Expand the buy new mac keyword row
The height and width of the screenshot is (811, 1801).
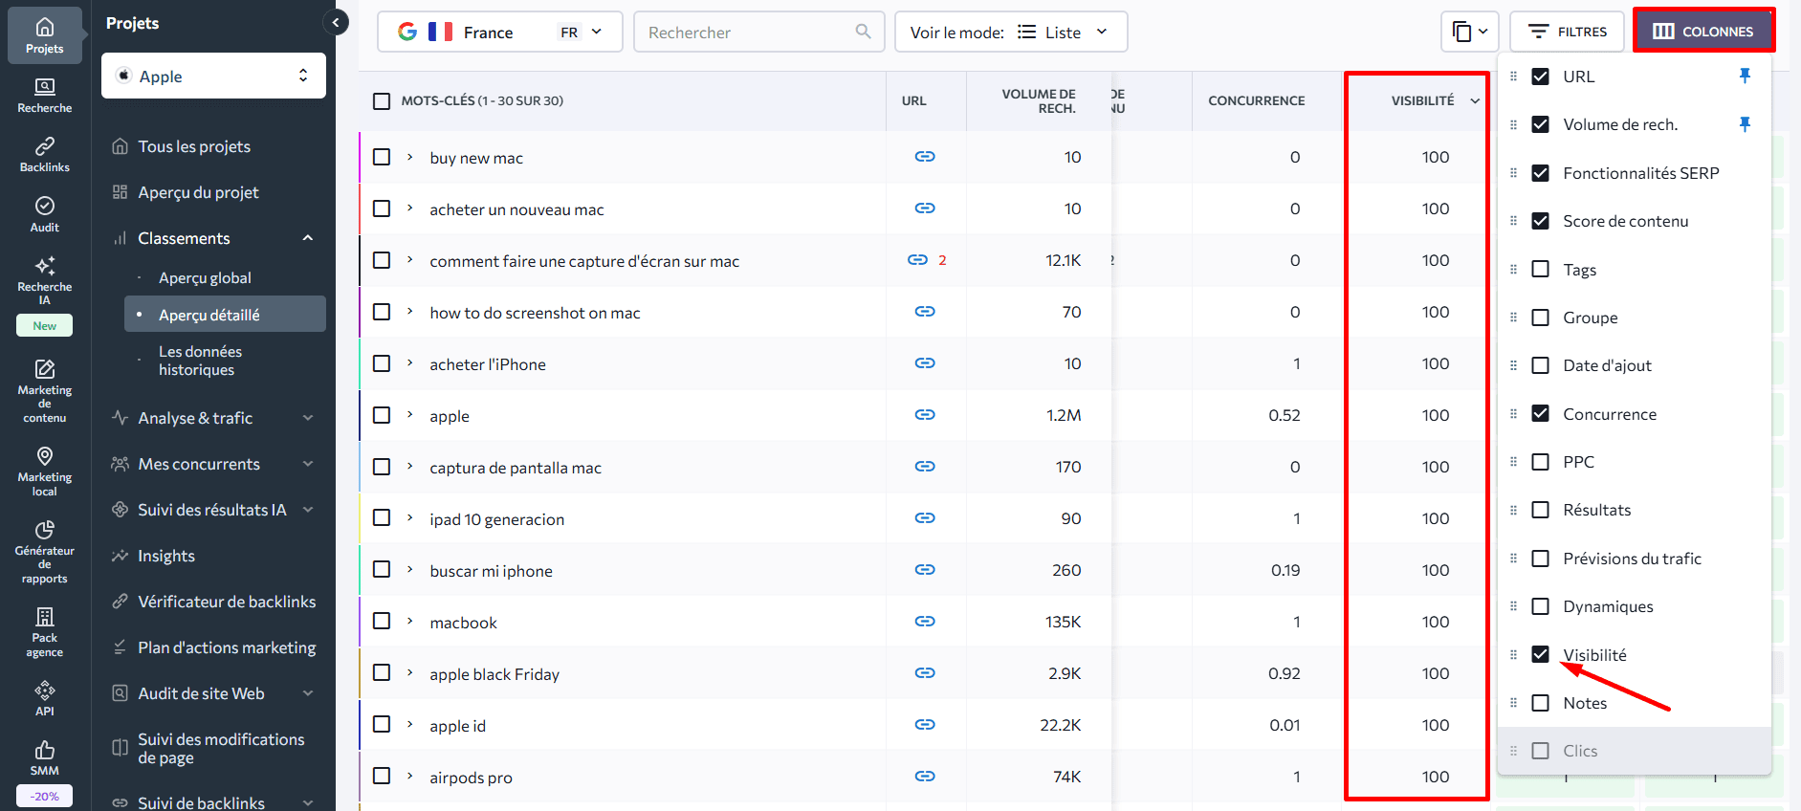click(409, 157)
